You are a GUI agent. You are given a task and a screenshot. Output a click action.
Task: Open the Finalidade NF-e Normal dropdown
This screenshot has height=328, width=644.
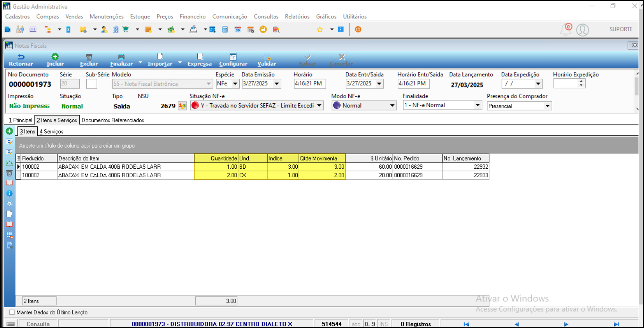coord(478,105)
